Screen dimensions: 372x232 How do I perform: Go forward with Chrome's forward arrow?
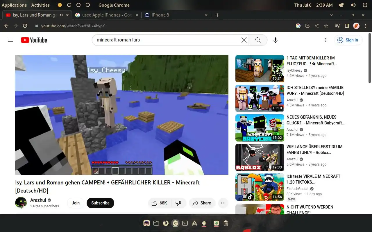coord(16,26)
